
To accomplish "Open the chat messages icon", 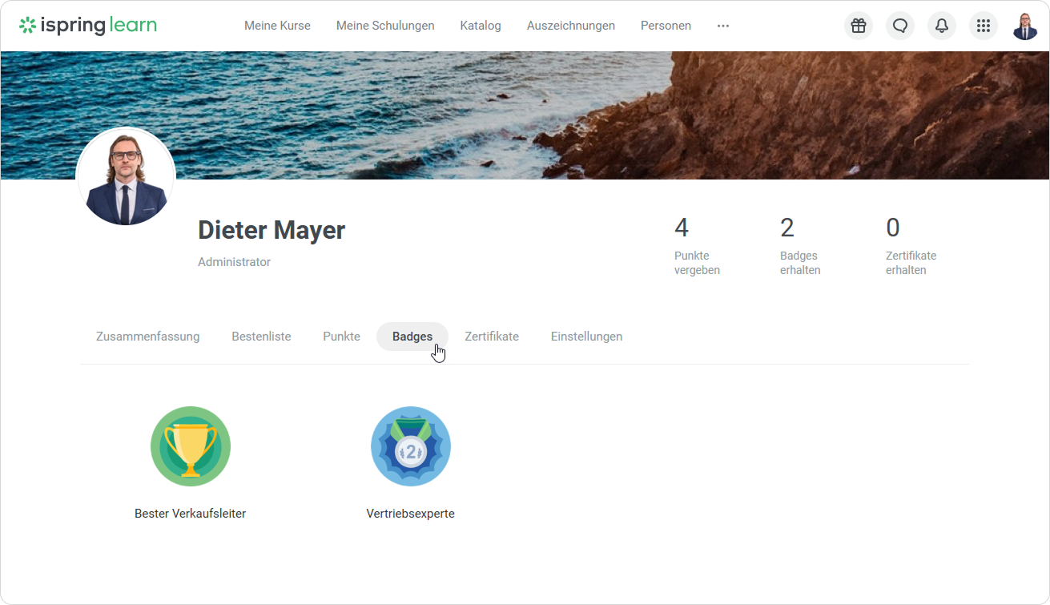I will (900, 26).
